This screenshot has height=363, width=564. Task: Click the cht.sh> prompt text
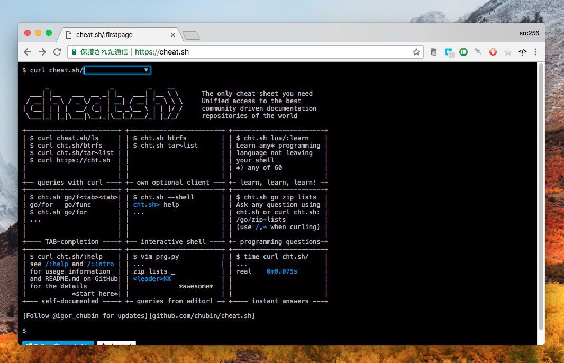pos(147,205)
